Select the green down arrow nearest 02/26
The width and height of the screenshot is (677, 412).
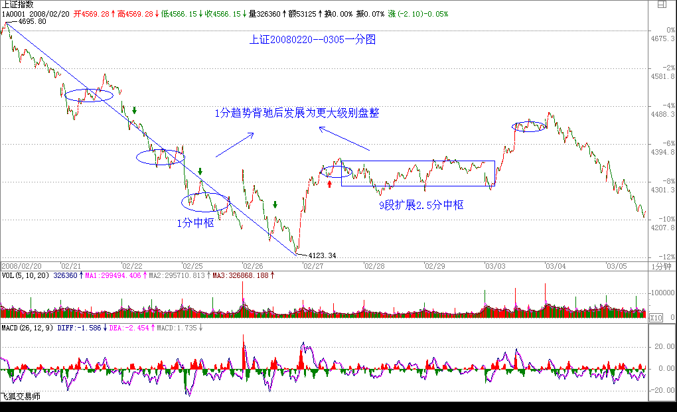[275, 205]
